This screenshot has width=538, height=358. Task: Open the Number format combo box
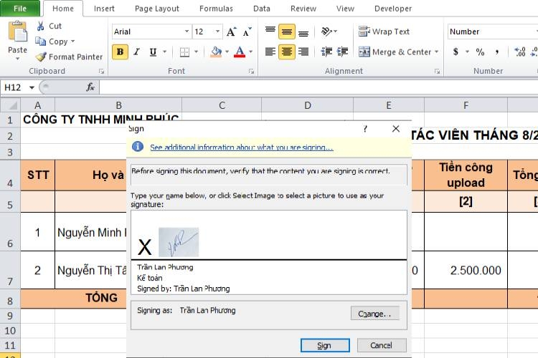click(x=493, y=32)
